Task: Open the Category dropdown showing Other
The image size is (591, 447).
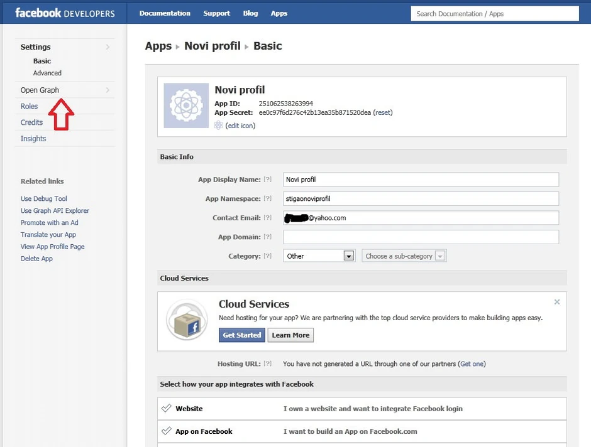Action: point(319,256)
